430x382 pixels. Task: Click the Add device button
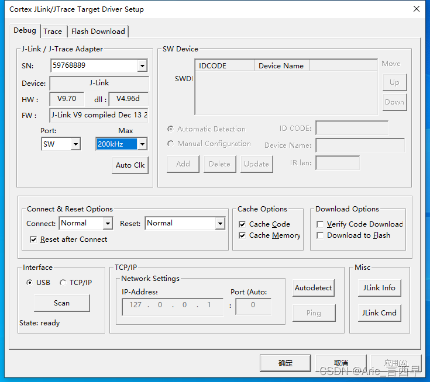point(183,164)
